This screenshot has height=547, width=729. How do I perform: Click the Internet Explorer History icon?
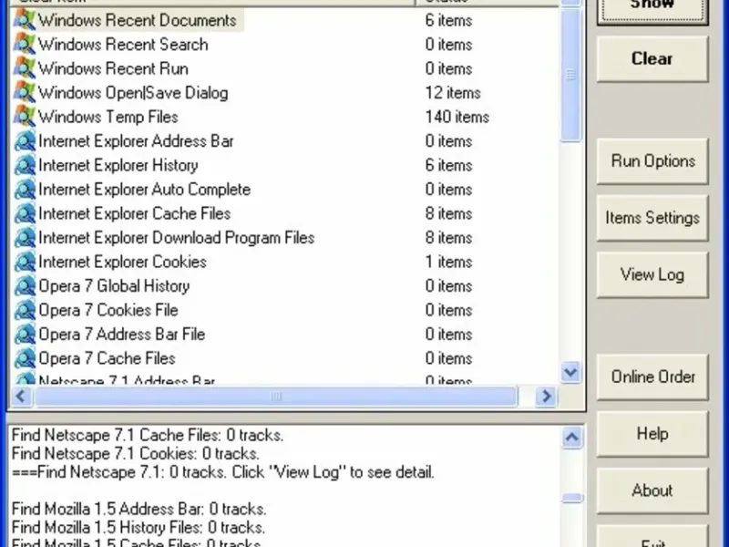coord(25,165)
